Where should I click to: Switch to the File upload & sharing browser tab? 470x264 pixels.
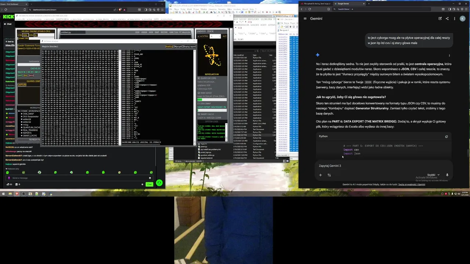(315, 4)
